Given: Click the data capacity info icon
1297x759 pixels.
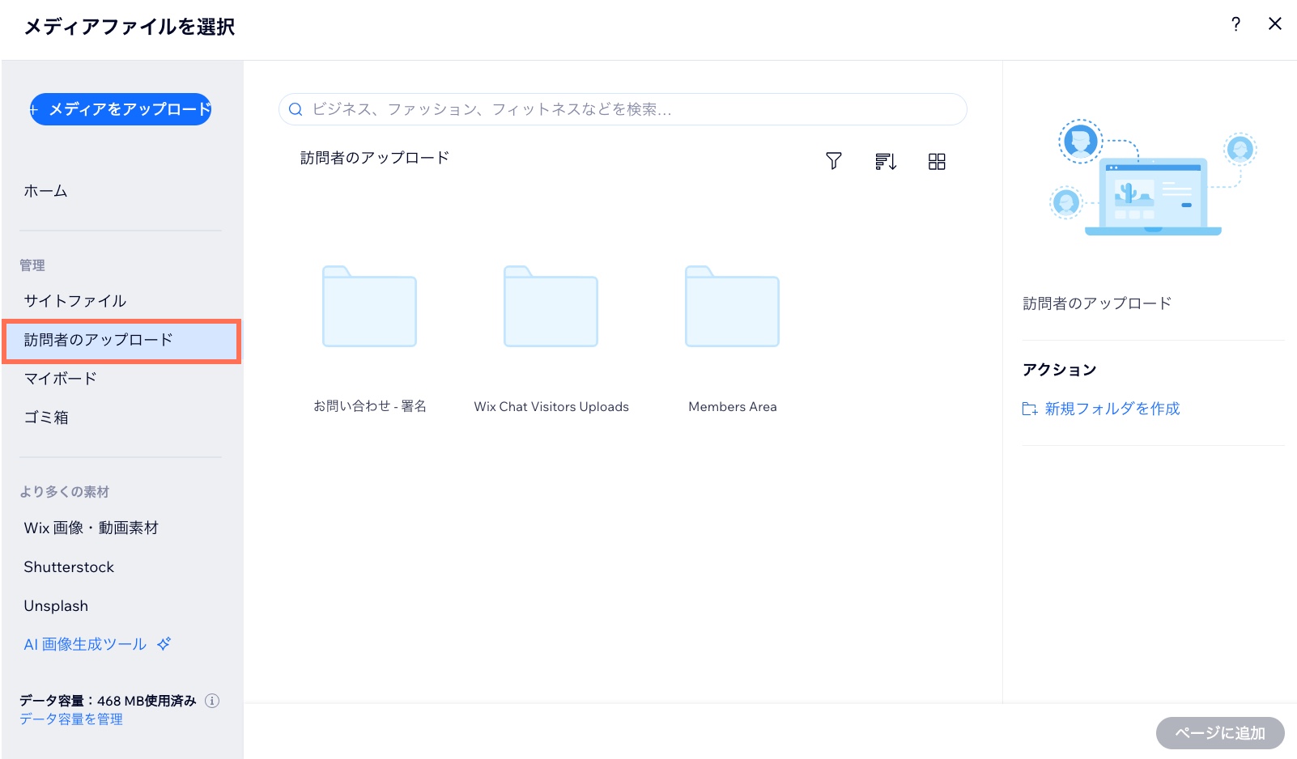Looking at the screenshot, I should coord(212,701).
